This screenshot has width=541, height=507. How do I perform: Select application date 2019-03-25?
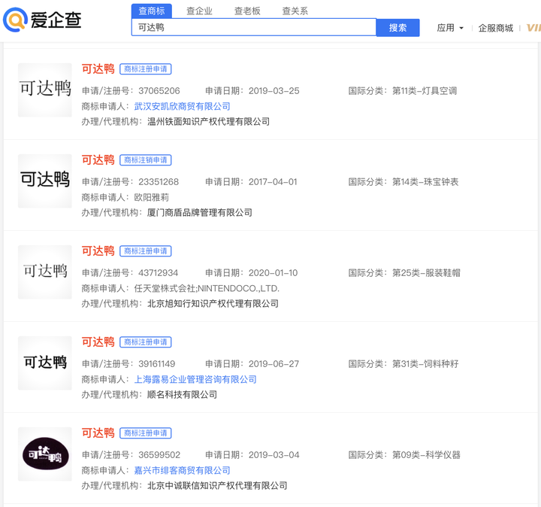[x=274, y=91]
